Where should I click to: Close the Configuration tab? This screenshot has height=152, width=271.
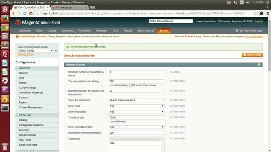(48, 7)
